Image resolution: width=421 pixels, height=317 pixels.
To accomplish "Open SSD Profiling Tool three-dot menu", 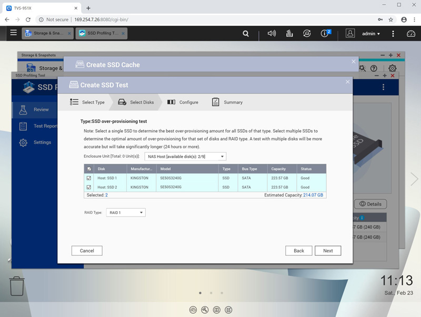I will 383,87.
